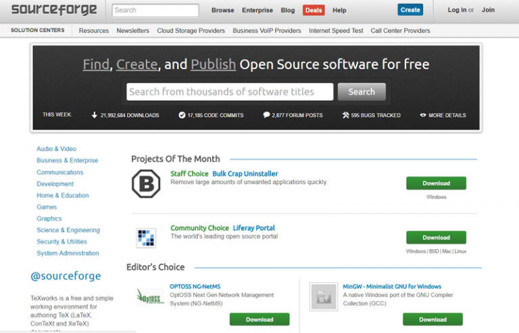The height and width of the screenshot is (333, 519).
Task: Open the red Deals button
Action: [x=314, y=10]
